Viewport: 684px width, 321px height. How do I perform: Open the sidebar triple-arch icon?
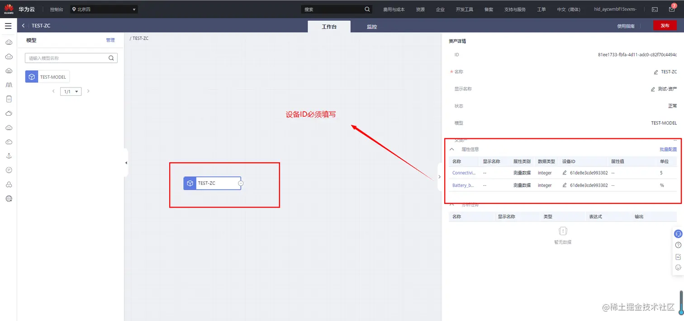click(x=9, y=85)
